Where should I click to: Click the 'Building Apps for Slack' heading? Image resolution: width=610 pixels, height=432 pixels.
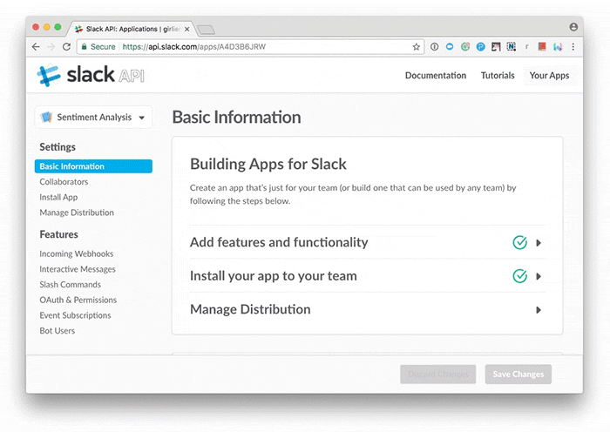pos(268,164)
